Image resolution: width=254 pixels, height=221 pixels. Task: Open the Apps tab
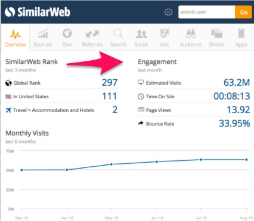click(x=241, y=38)
